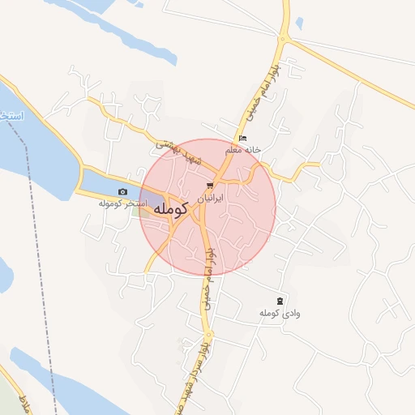Click the وادی کومله place label
This screenshot has width=415, height=415.
(280, 314)
